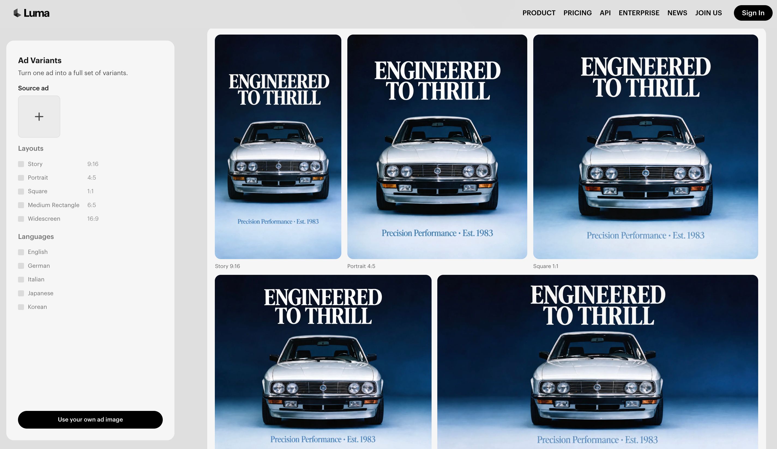
Task: Check the Italian language checkbox
Action: (21, 279)
